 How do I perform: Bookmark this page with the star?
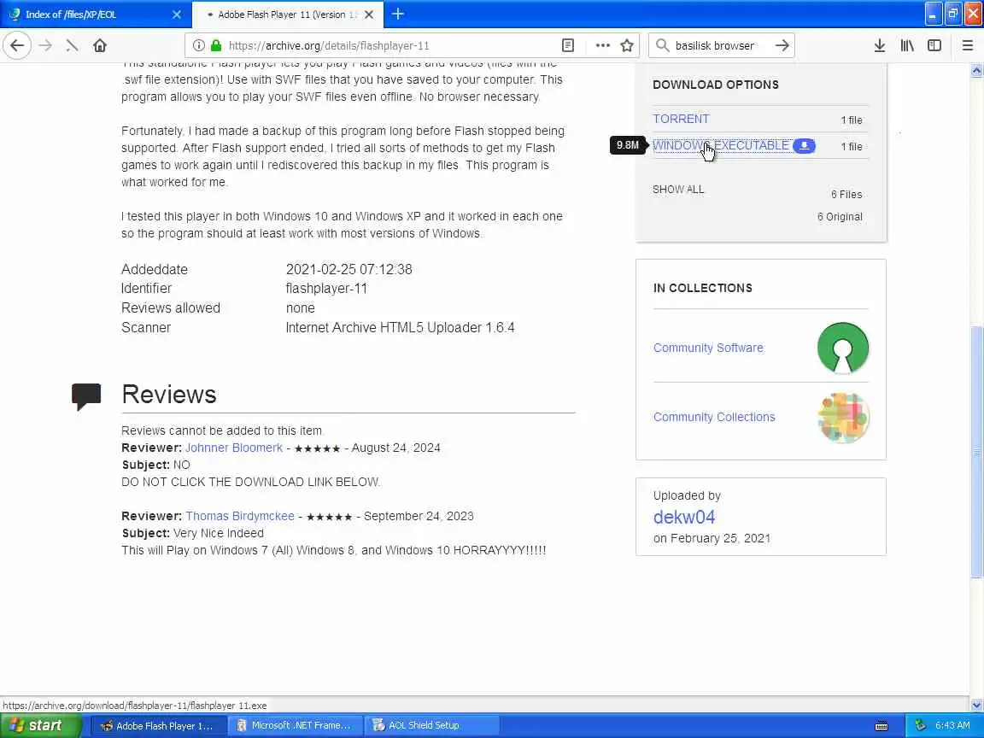(x=627, y=45)
